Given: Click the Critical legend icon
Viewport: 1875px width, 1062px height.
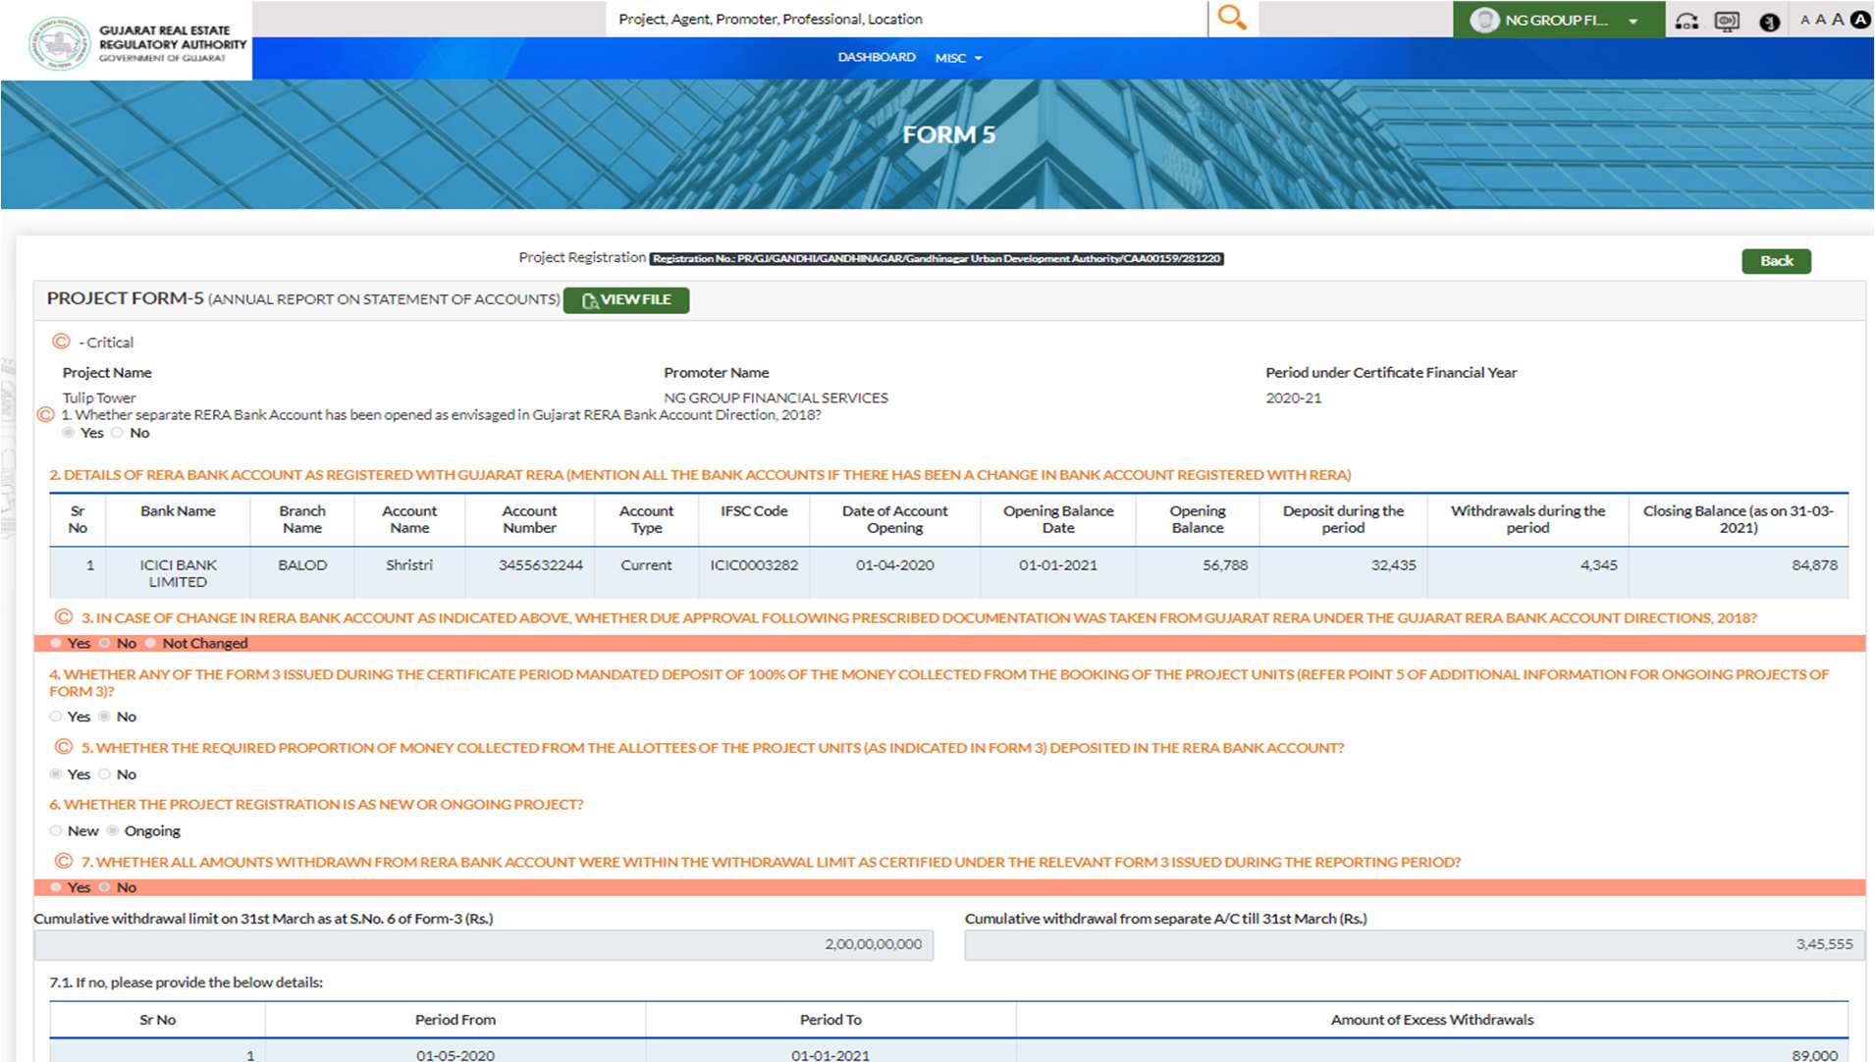Looking at the screenshot, I should 61,342.
